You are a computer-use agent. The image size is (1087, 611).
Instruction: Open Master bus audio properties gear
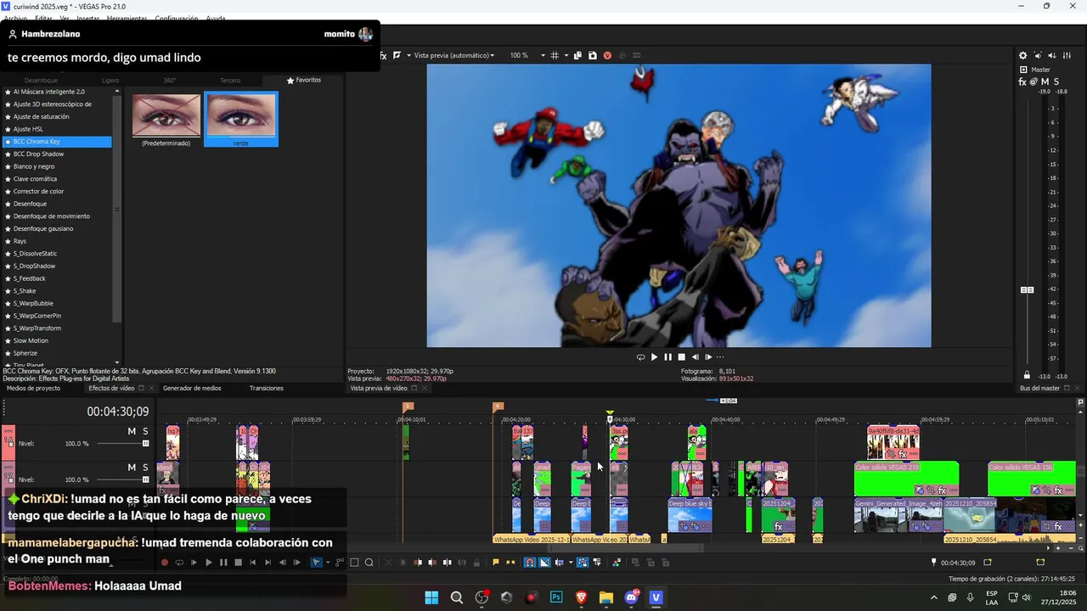pyautogui.click(x=1022, y=55)
